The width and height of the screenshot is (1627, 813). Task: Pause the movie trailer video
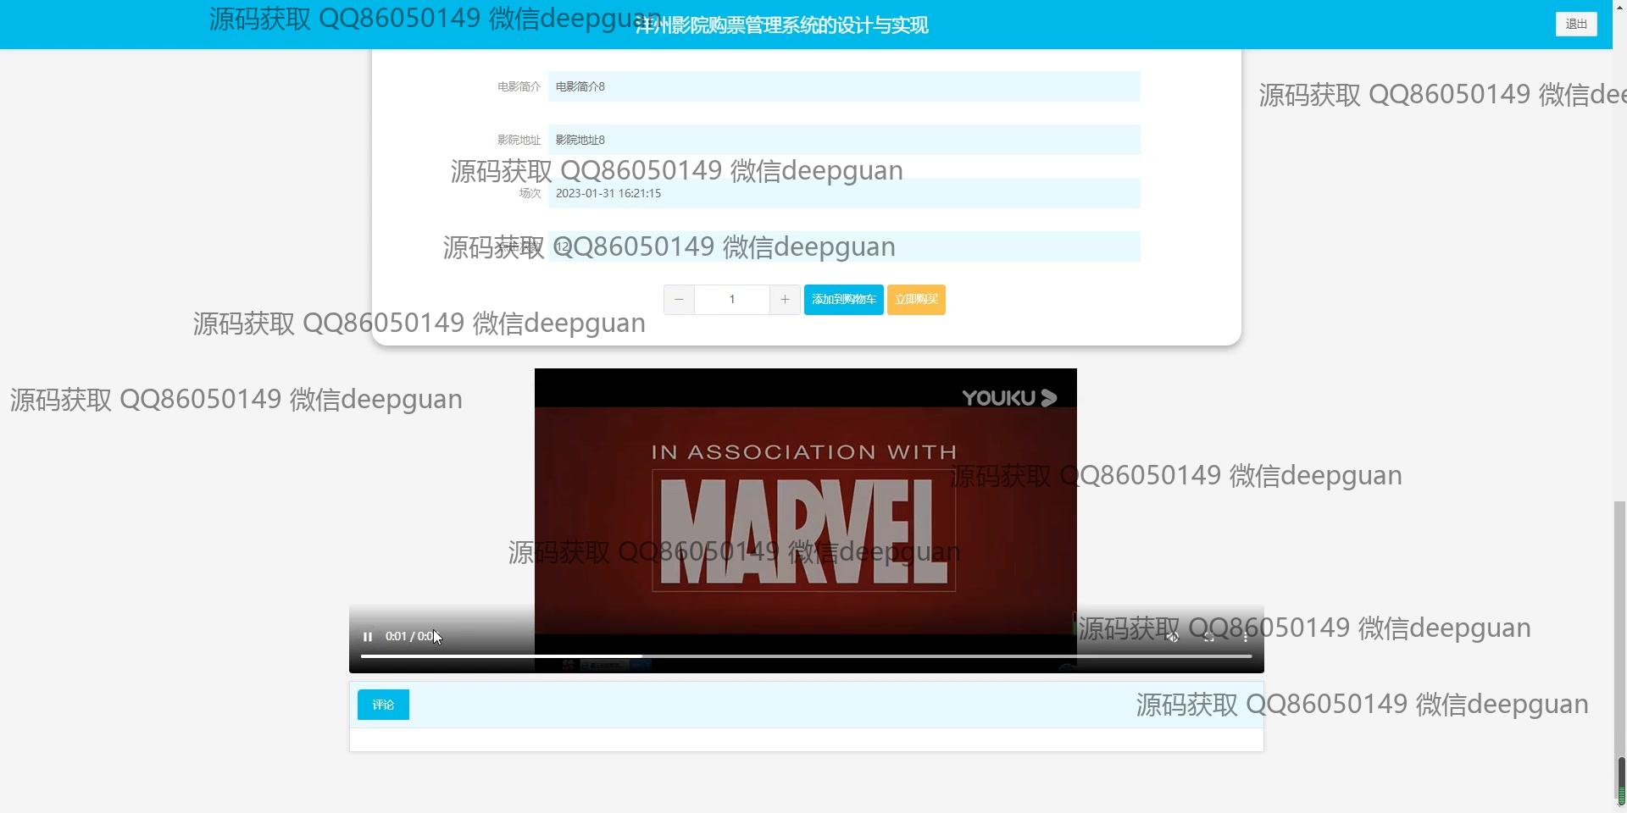click(368, 637)
